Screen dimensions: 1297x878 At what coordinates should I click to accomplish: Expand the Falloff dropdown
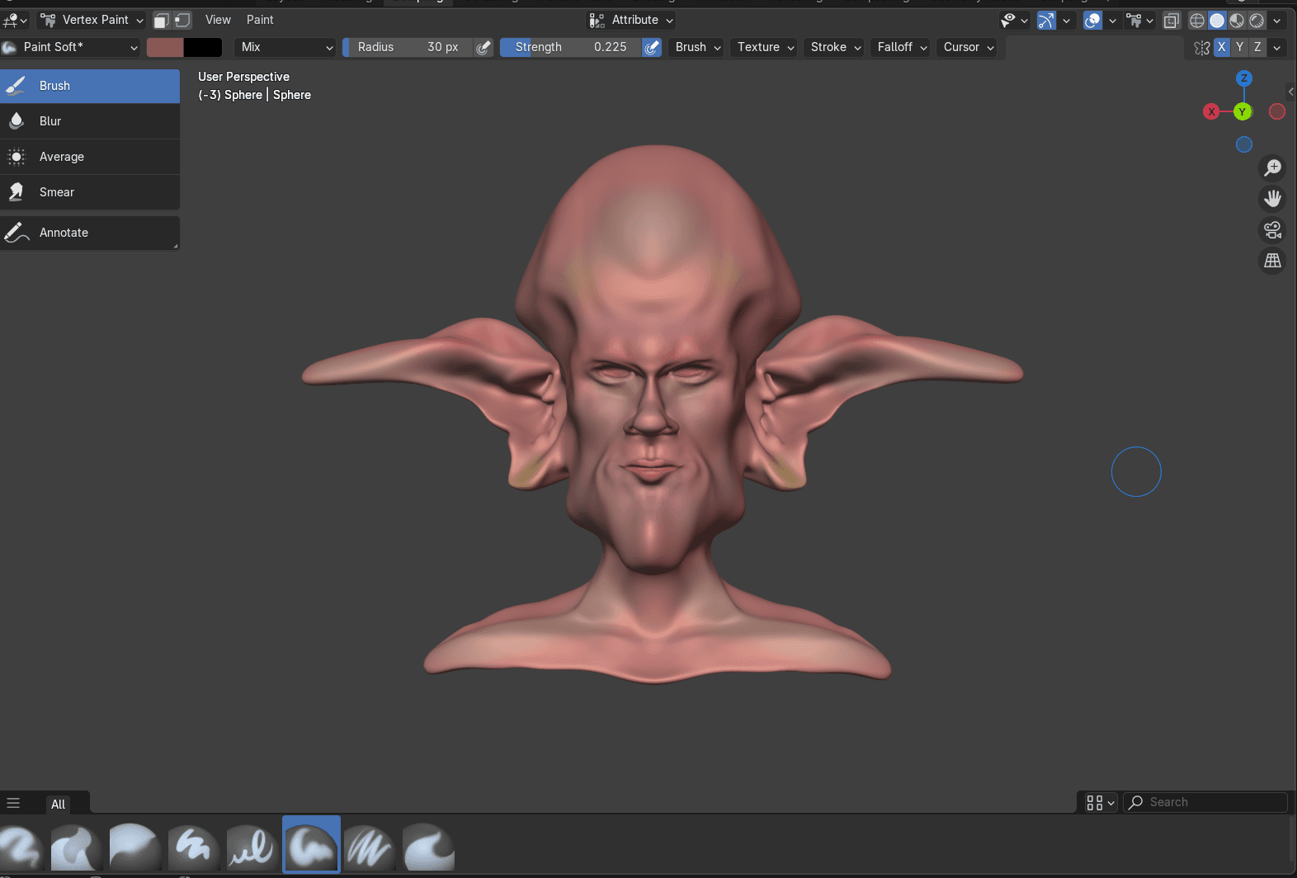[902, 47]
